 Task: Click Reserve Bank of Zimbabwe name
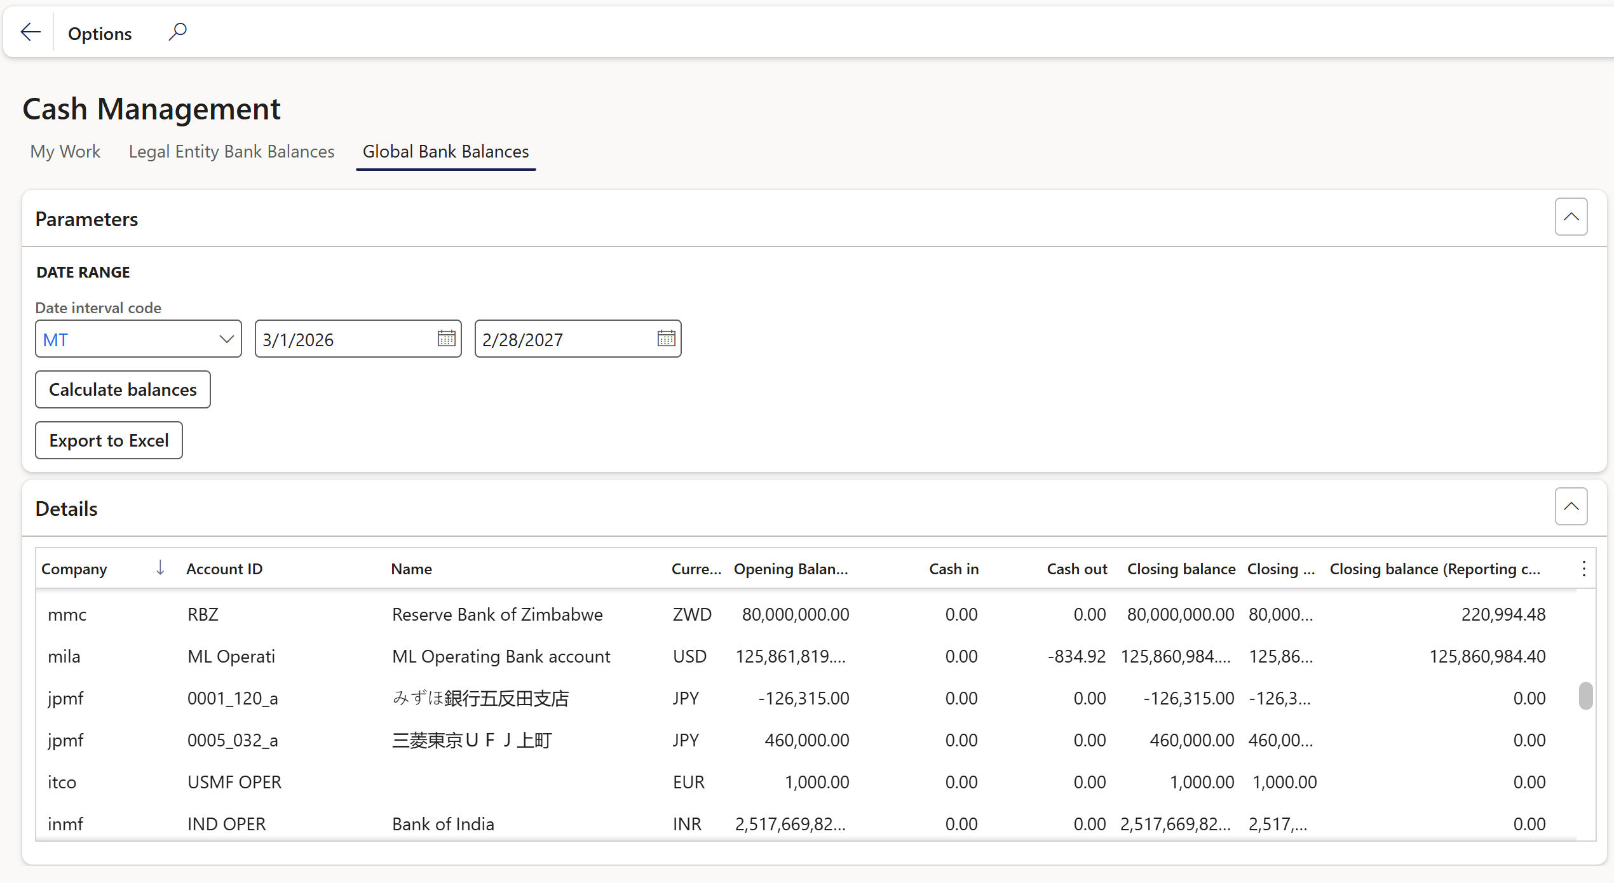pyautogui.click(x=497, y=614)
